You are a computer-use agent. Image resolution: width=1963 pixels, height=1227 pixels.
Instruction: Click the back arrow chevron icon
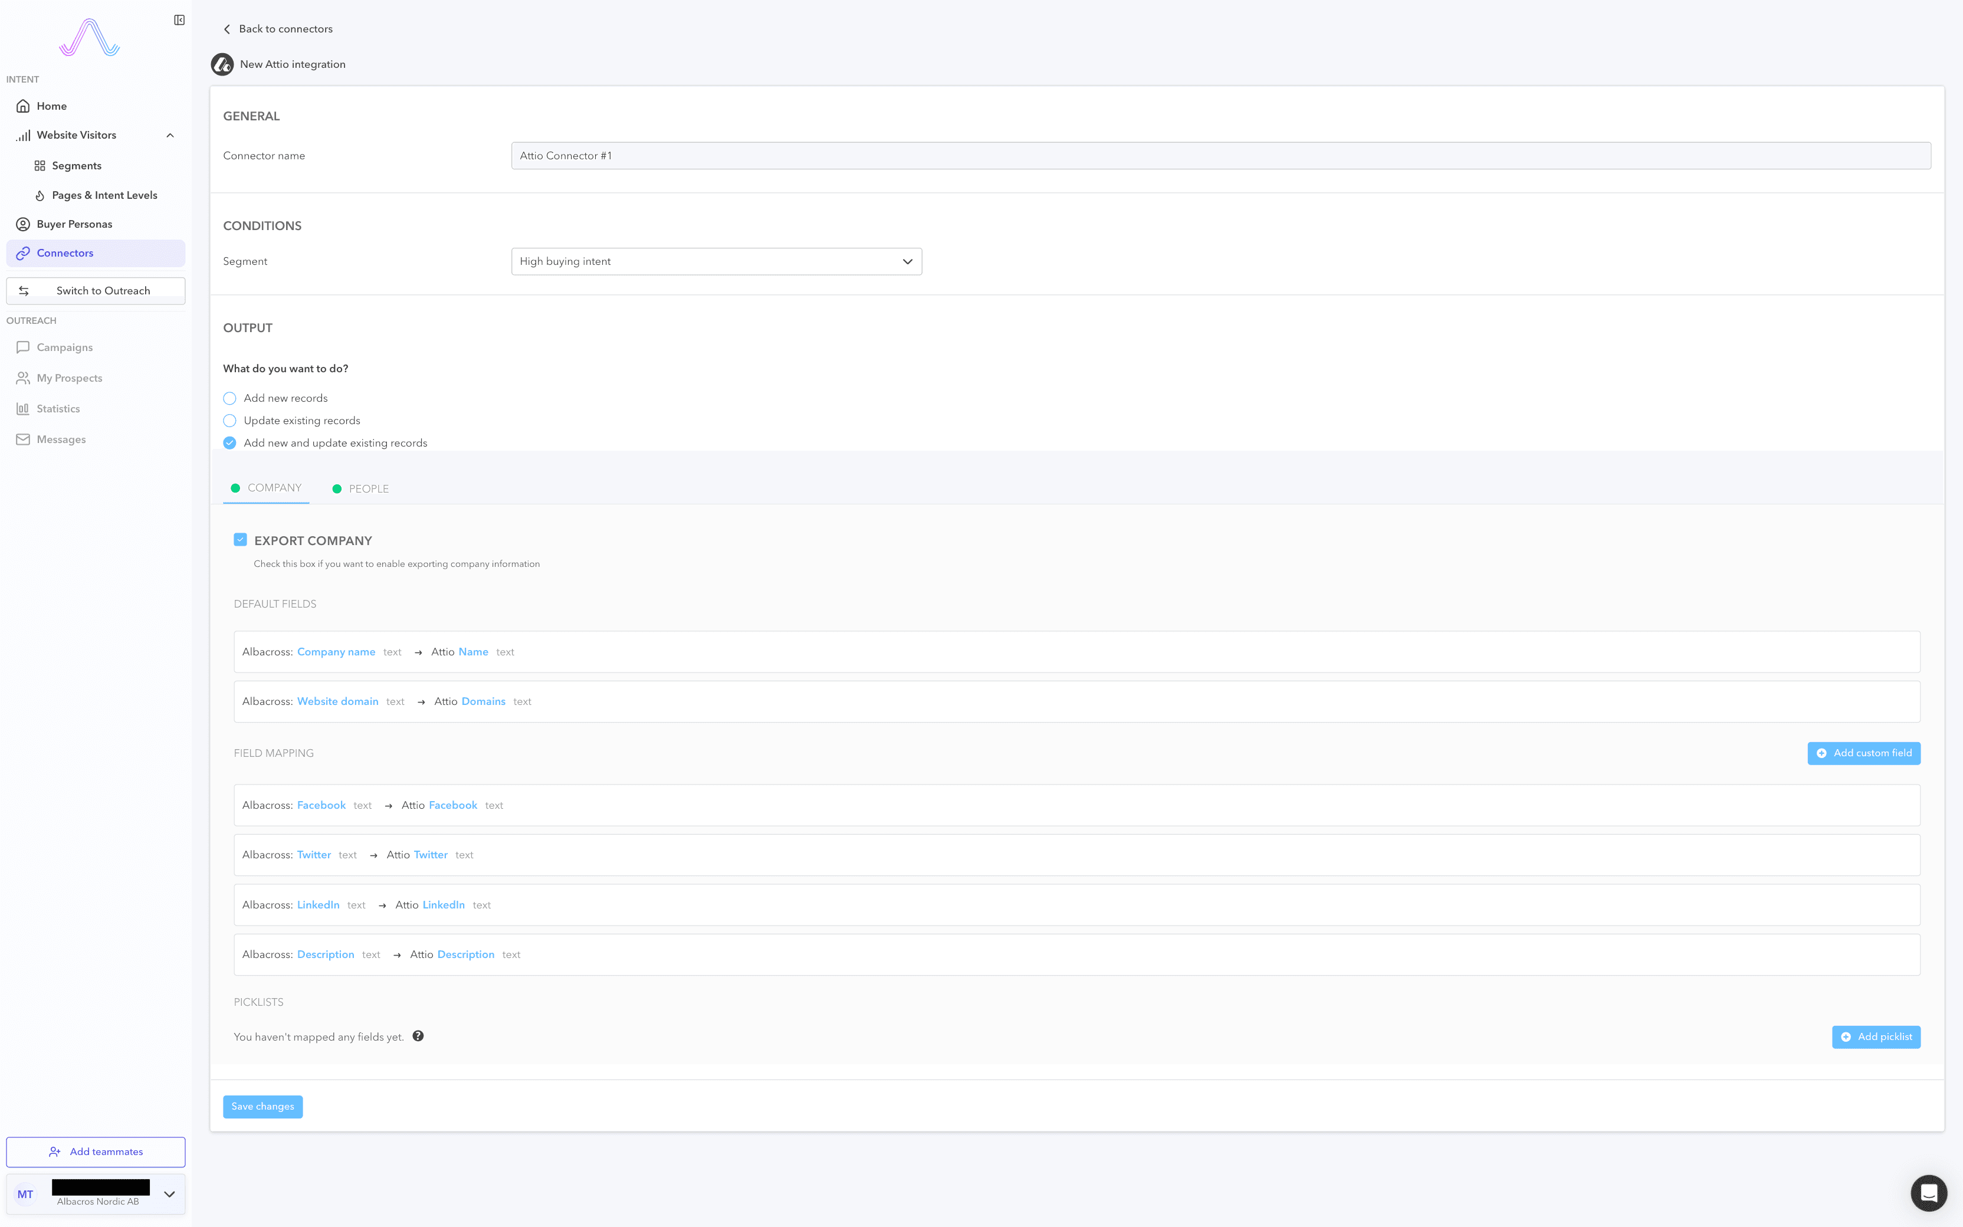227,29
